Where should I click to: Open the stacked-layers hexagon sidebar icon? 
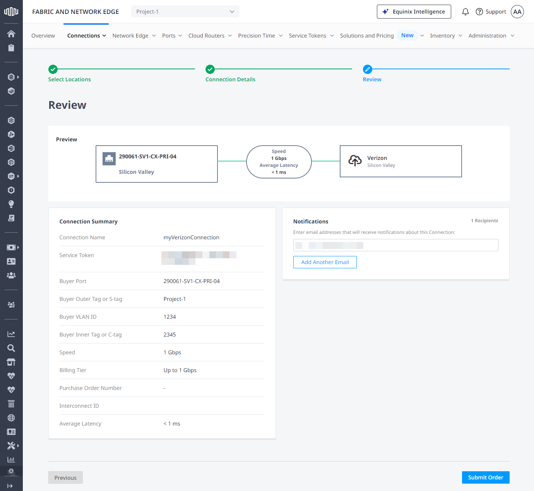pyautogui.click(x=11, y=77)
